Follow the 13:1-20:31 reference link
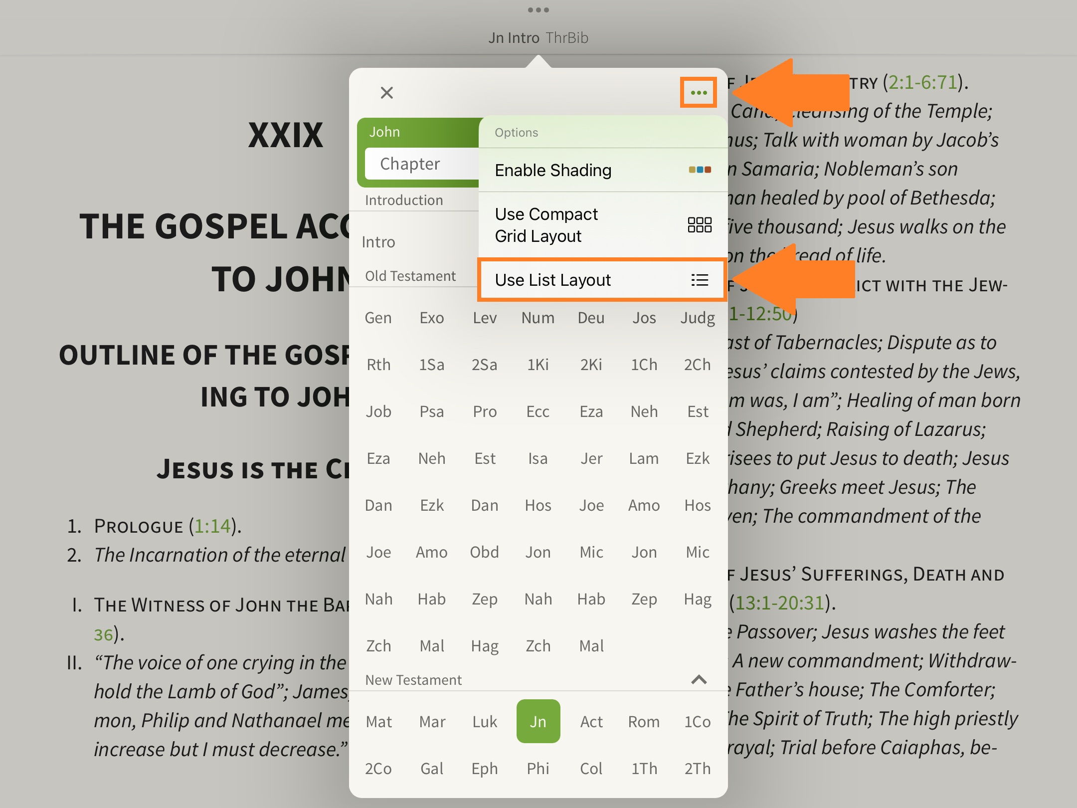The width and height of the screenshot is (1077, 808). (x=780, y=603)
